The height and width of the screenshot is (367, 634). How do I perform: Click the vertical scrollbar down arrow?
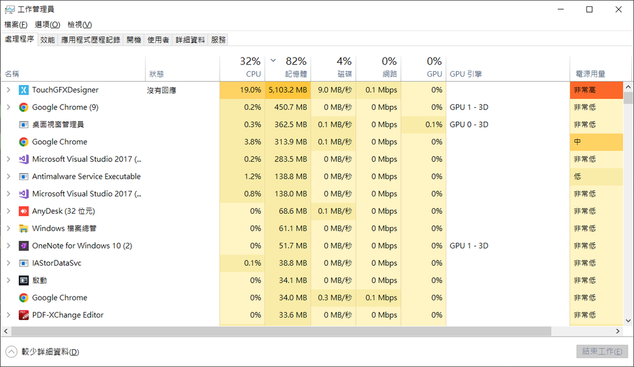(x=628, y=321)
